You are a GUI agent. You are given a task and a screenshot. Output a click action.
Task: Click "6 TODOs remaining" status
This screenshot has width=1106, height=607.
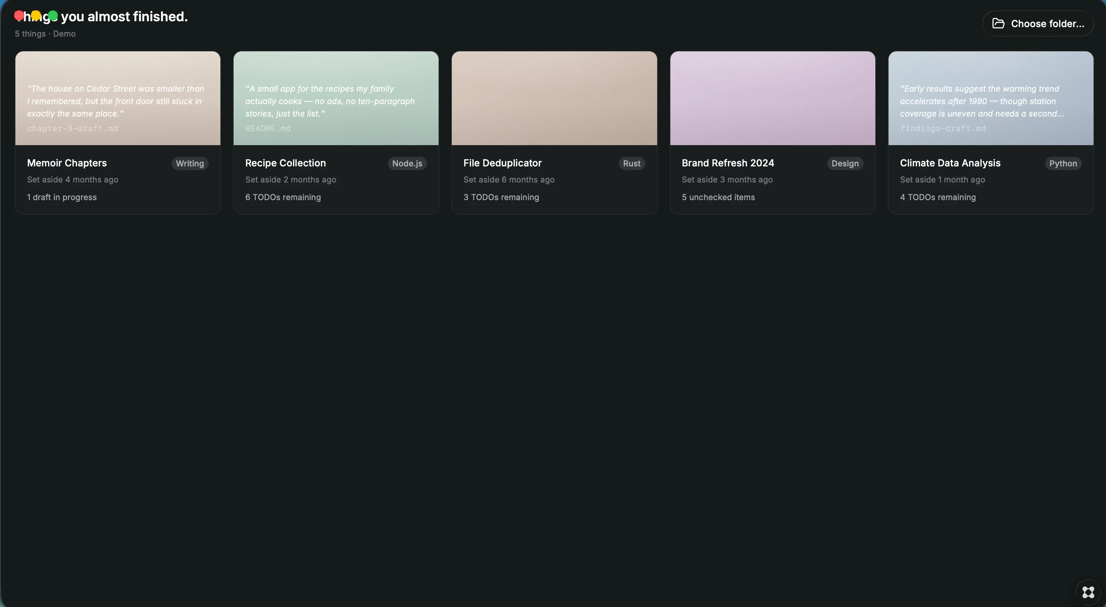click(x=283, y=198)
